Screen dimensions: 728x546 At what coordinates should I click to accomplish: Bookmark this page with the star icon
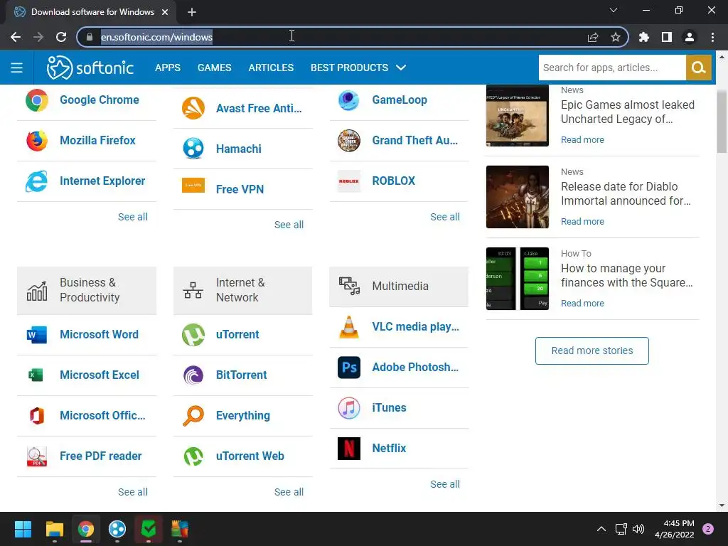point(616,37)
